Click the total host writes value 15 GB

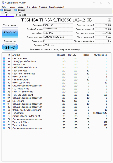click(x=103, y=29)
